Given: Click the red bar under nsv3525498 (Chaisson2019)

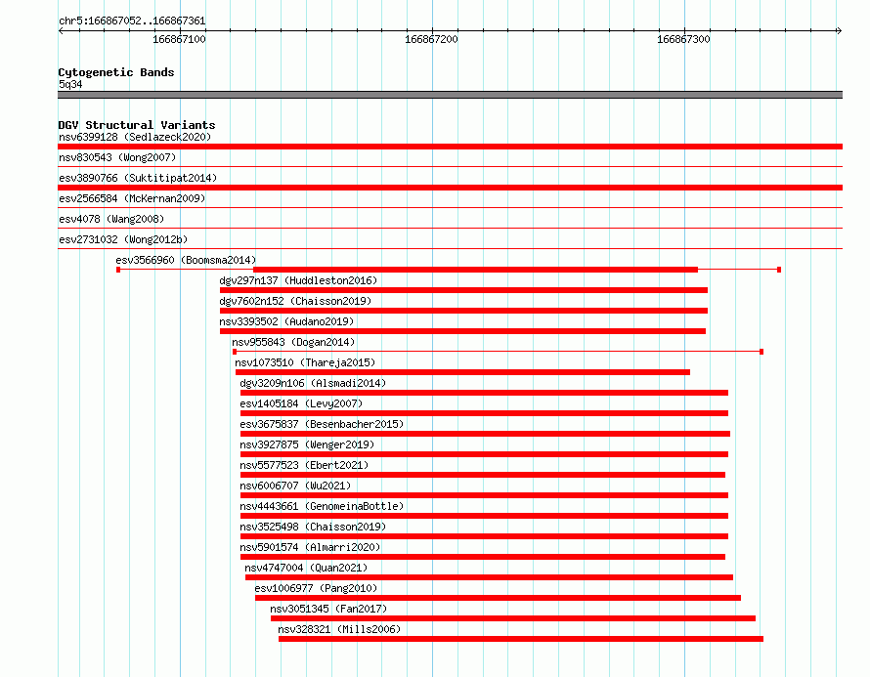Looking at the screenshot, I should point(485,536).
